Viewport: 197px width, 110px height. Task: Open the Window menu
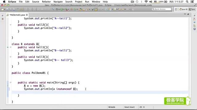coord(96,2)
